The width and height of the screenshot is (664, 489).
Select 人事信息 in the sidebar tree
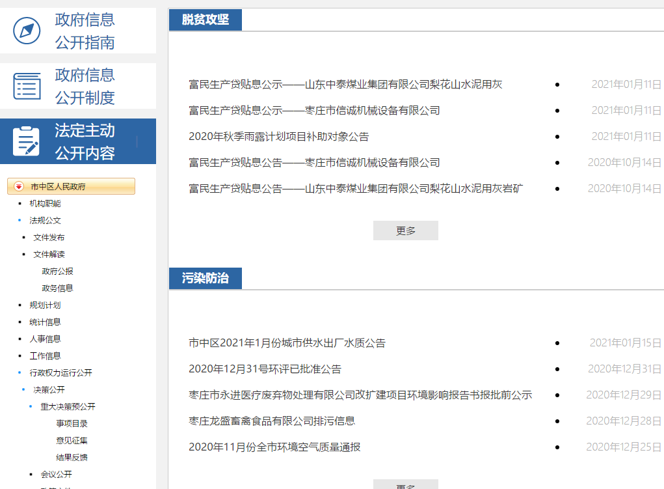(x=45, y=339)
